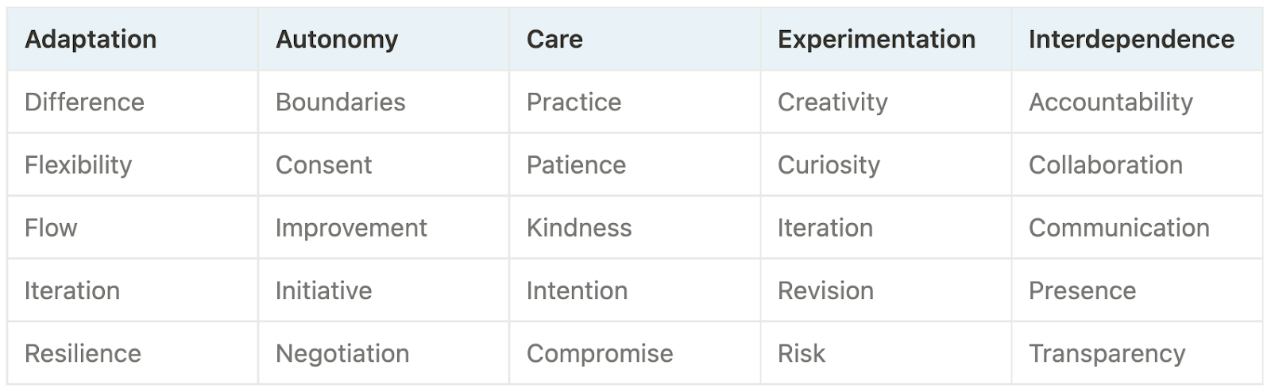Screen dimensions: 1271x392
Task: Click the Boundaries cell
Action: 384,102
